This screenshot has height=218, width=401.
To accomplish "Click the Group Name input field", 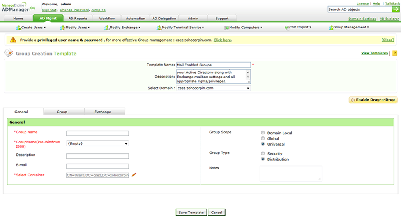I will 97,133.
